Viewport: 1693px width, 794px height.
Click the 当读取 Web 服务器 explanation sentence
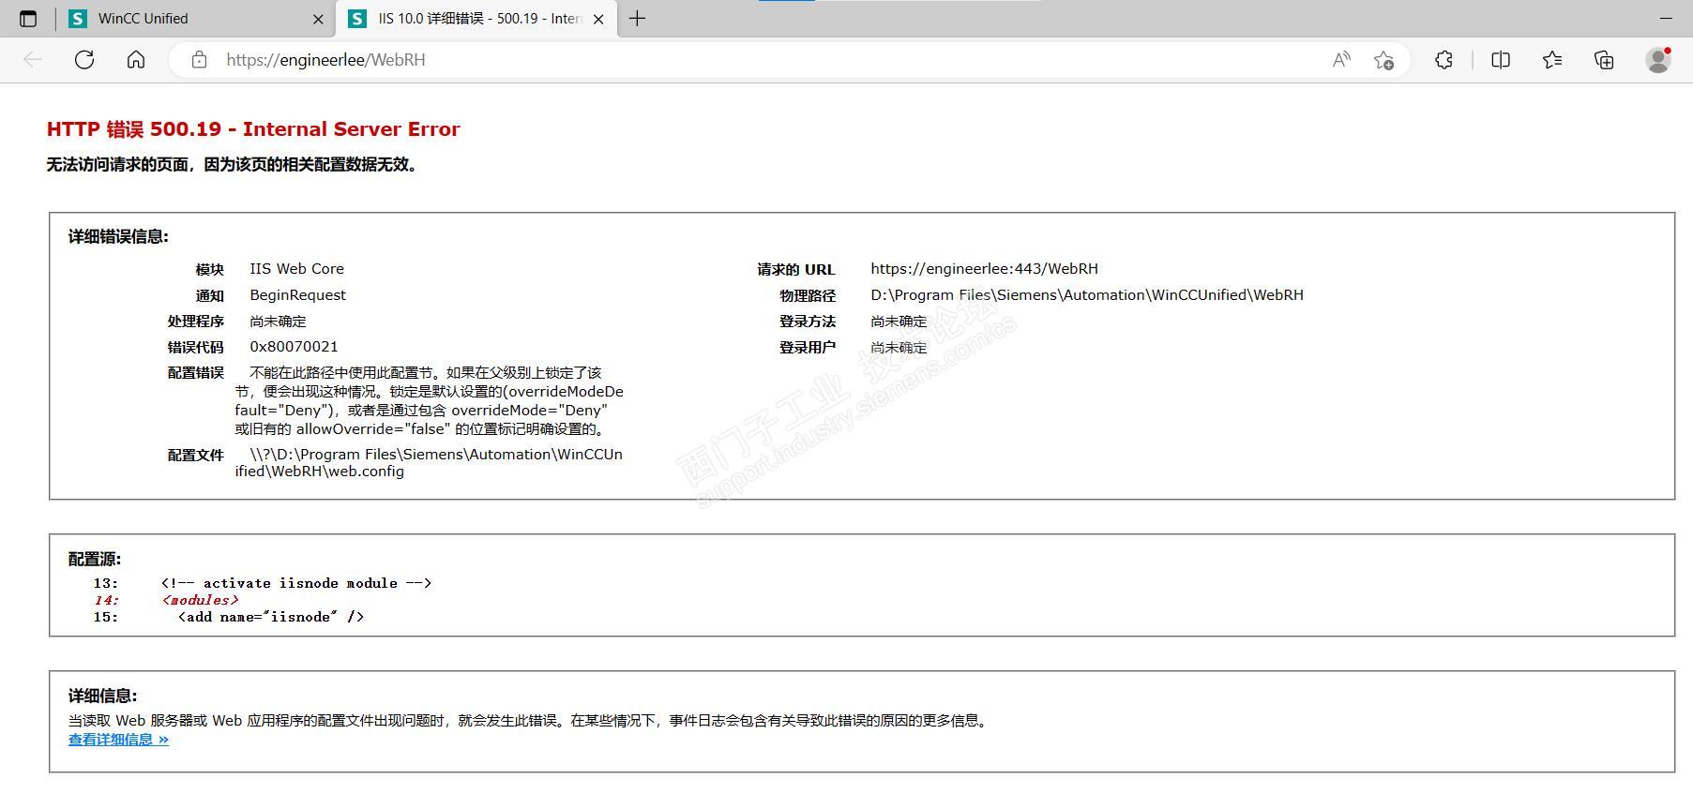coord(529,721)
